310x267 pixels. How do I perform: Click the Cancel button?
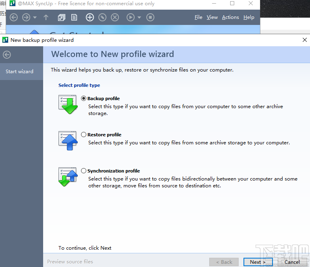(292, 262)
